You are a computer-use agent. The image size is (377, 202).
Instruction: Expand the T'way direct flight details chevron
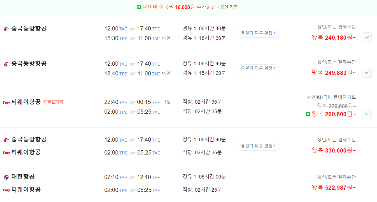[x=366, y=114]
